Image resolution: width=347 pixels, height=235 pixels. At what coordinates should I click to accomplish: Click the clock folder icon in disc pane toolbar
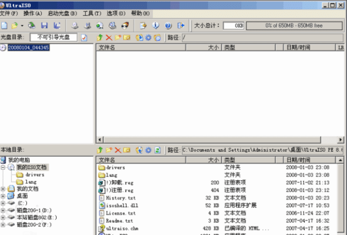[x=157, y=37]
